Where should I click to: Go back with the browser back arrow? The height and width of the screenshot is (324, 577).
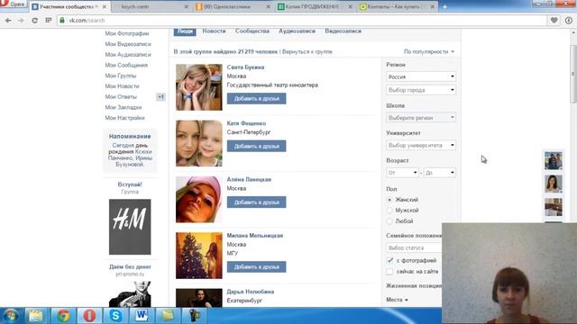[x=8, y=21]
